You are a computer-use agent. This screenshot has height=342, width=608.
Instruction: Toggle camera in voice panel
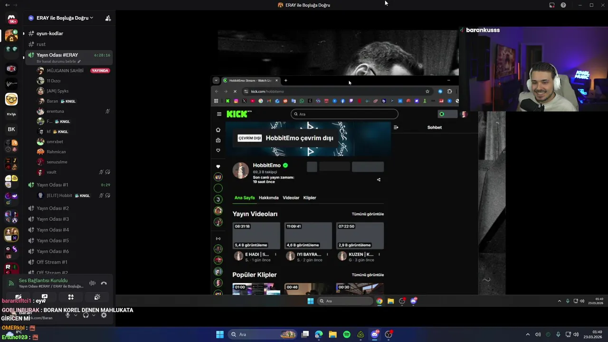(x=18, y=297)
